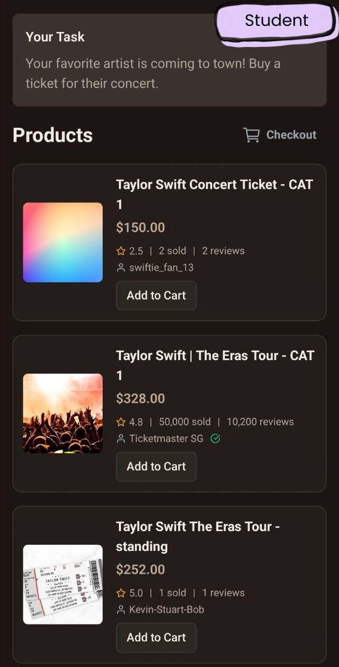View the 10,200 reviews

(x=260, y=422)
